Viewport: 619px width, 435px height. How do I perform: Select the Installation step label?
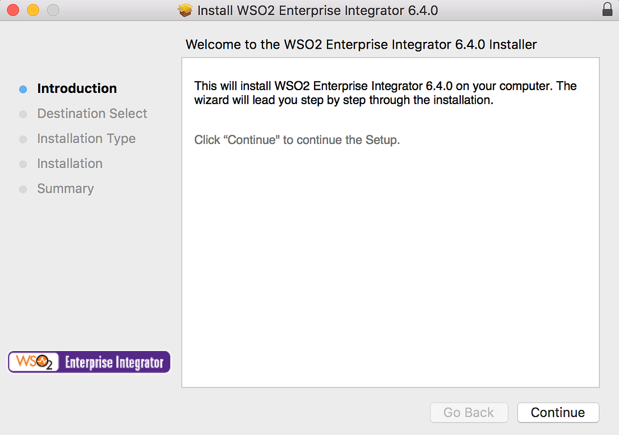coord(70,163)
